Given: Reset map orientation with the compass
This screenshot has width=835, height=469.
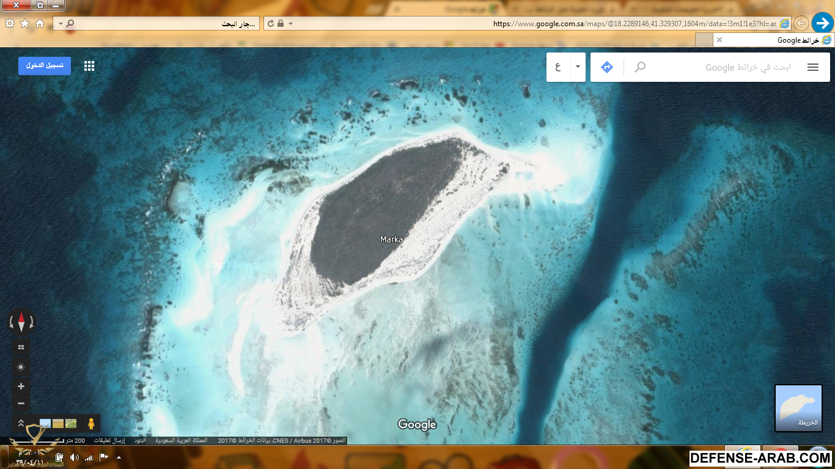Looking at the screenshot, I should click(21, 321).
